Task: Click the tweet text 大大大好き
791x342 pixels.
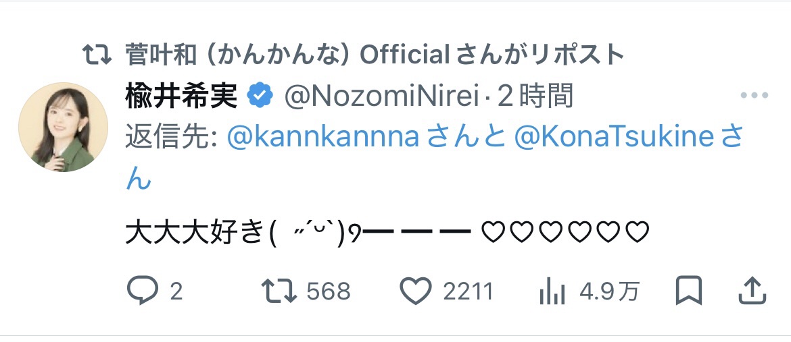Action: click(x=196, y=233)
